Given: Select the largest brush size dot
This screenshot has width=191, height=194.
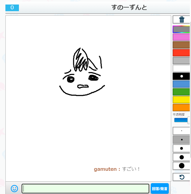Looking at the screenshot, I should [182, 166].
